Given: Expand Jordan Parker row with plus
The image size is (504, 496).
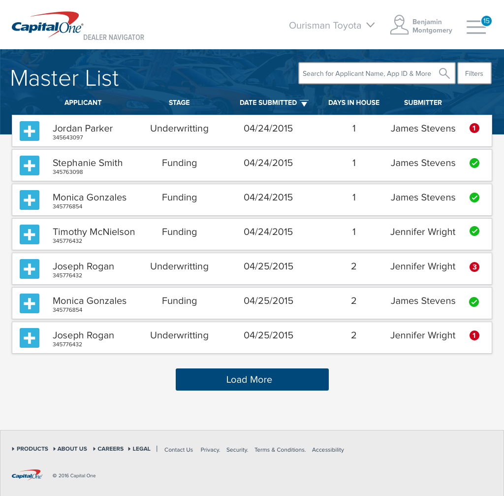Looking at the screenshot, I should point(30,131).
